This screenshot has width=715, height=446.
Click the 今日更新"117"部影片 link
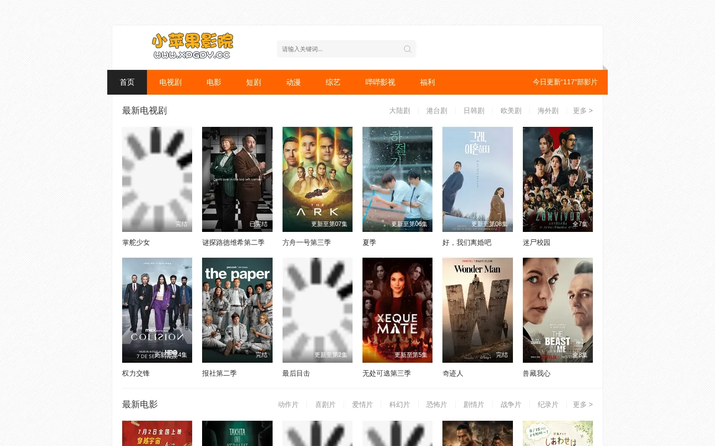[x=565, y=82]
